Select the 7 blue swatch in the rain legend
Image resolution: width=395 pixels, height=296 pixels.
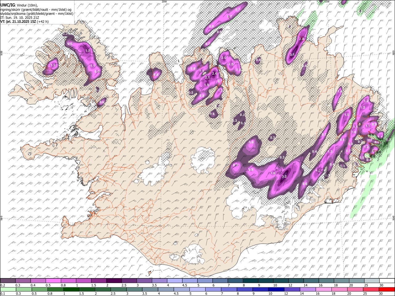(229, 289)
